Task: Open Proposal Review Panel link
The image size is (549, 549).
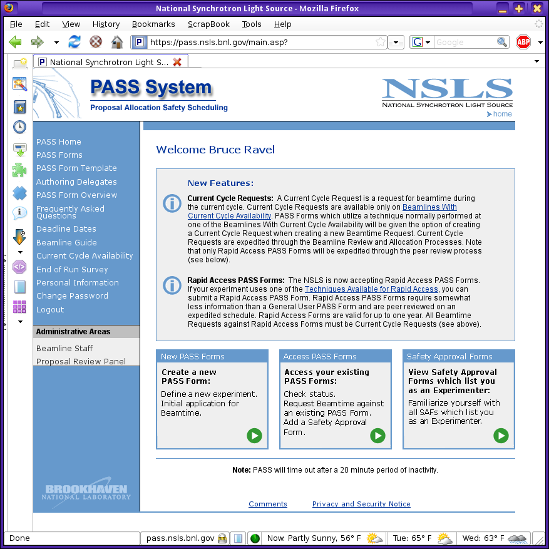Action: coord(81,361)
